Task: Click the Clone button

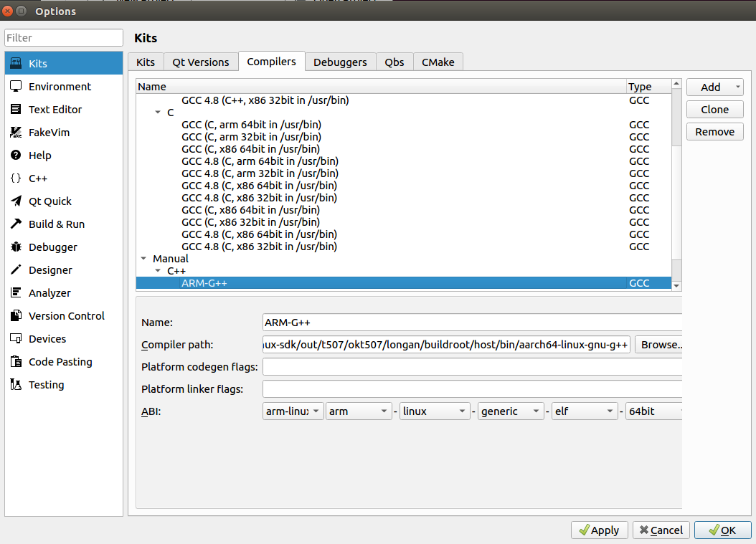Action: tap(714, 110)
